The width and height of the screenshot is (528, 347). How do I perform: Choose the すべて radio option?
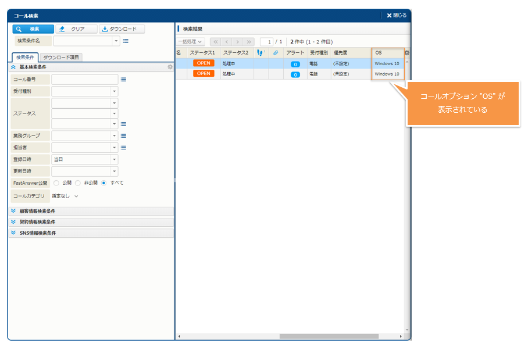(104, 183)
